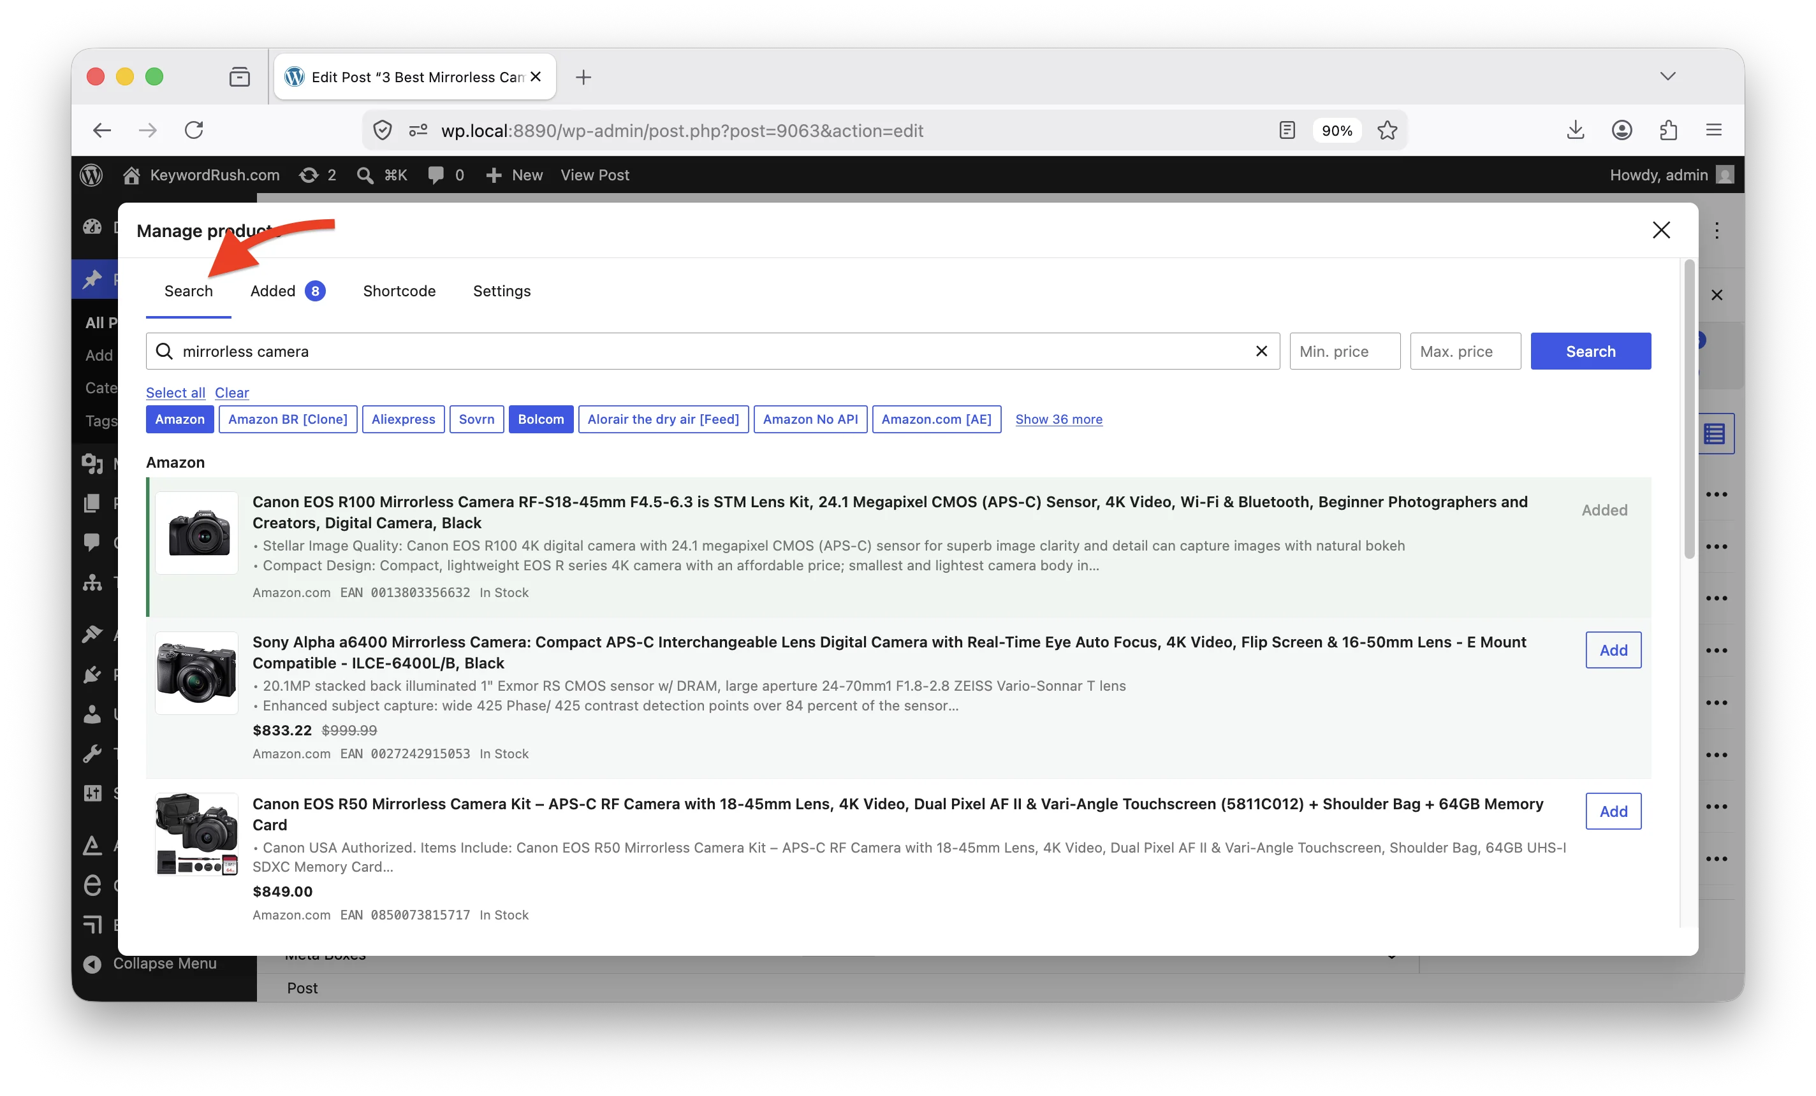Open the New content menu in admin bar
1816x1096 pixels.
coord(515,175)
